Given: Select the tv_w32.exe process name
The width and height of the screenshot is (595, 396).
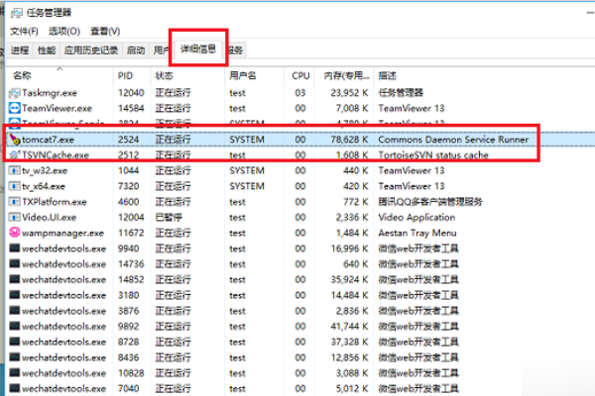Looking at the screenshot, I should pyautogui.click(x=45, y=171).
